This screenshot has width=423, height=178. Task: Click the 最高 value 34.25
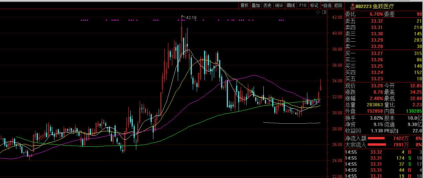click(x=416, y=92)
